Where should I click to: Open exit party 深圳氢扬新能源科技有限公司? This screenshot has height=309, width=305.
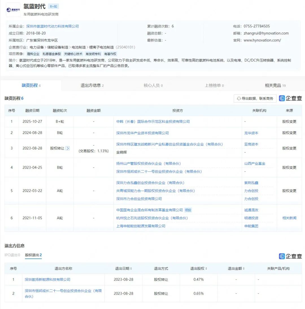(47, 280)
